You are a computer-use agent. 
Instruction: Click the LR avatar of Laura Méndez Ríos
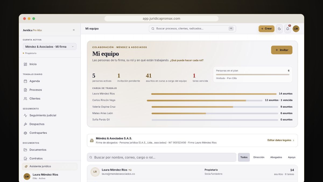pyautogui.click(x=95, y=172)
